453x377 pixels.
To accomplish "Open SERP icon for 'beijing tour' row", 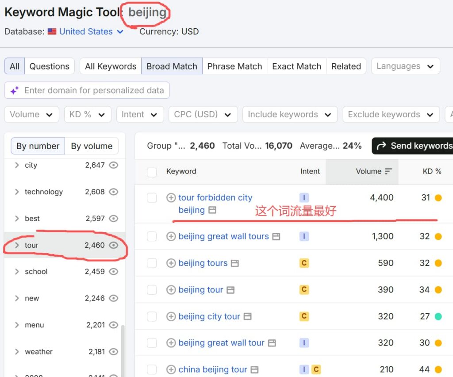I will pyautogui.click(x=230, y=290).
